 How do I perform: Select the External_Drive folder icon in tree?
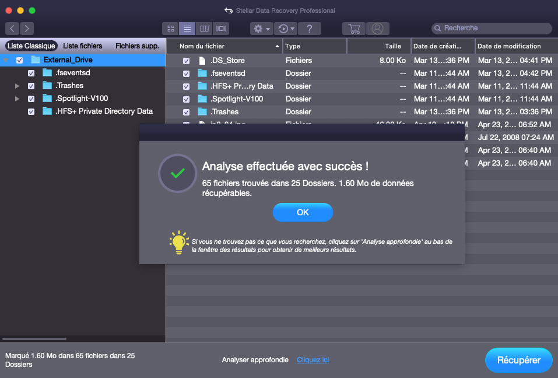36,60
